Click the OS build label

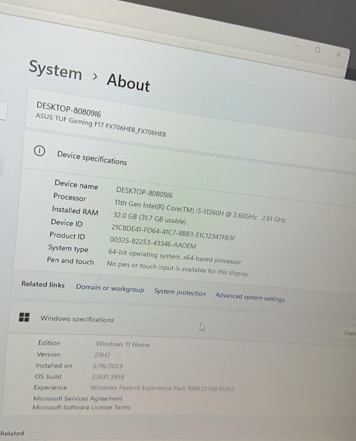point(48,376)
